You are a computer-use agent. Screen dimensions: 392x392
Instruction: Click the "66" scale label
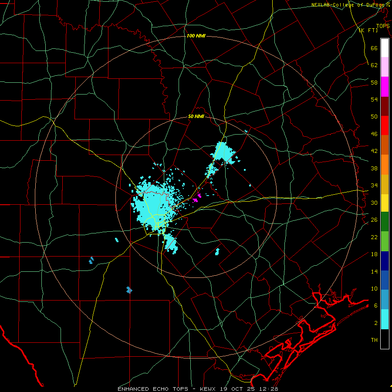[374, 48]
